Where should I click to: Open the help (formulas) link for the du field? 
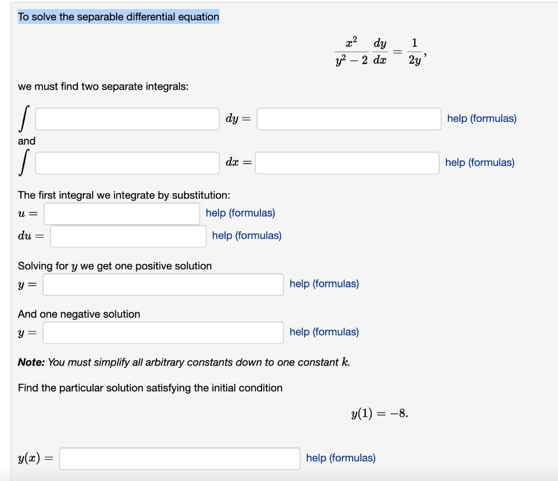[247, 236]
